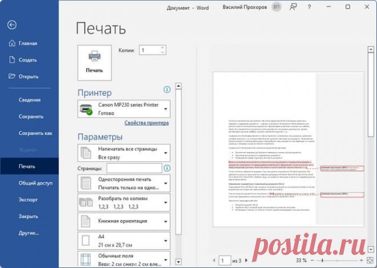
Task: Click the info icon beside the Страницы field
Action: click(167, 168)
